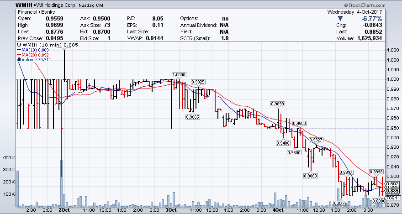Select the 3Oct date axis label
The width and height of the screenshot is (402, 214).
pos(170,210)
